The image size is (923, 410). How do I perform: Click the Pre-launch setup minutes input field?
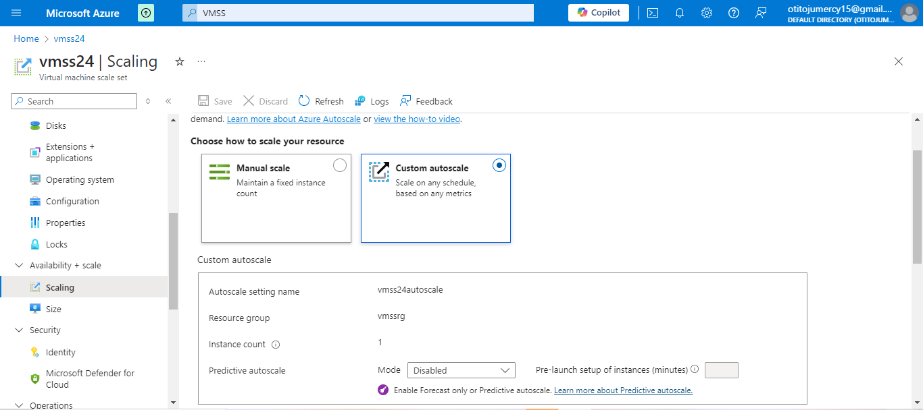click(721, 370)
